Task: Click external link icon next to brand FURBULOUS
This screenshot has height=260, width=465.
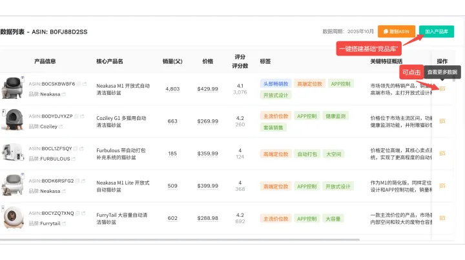Action: click(73, 159)
